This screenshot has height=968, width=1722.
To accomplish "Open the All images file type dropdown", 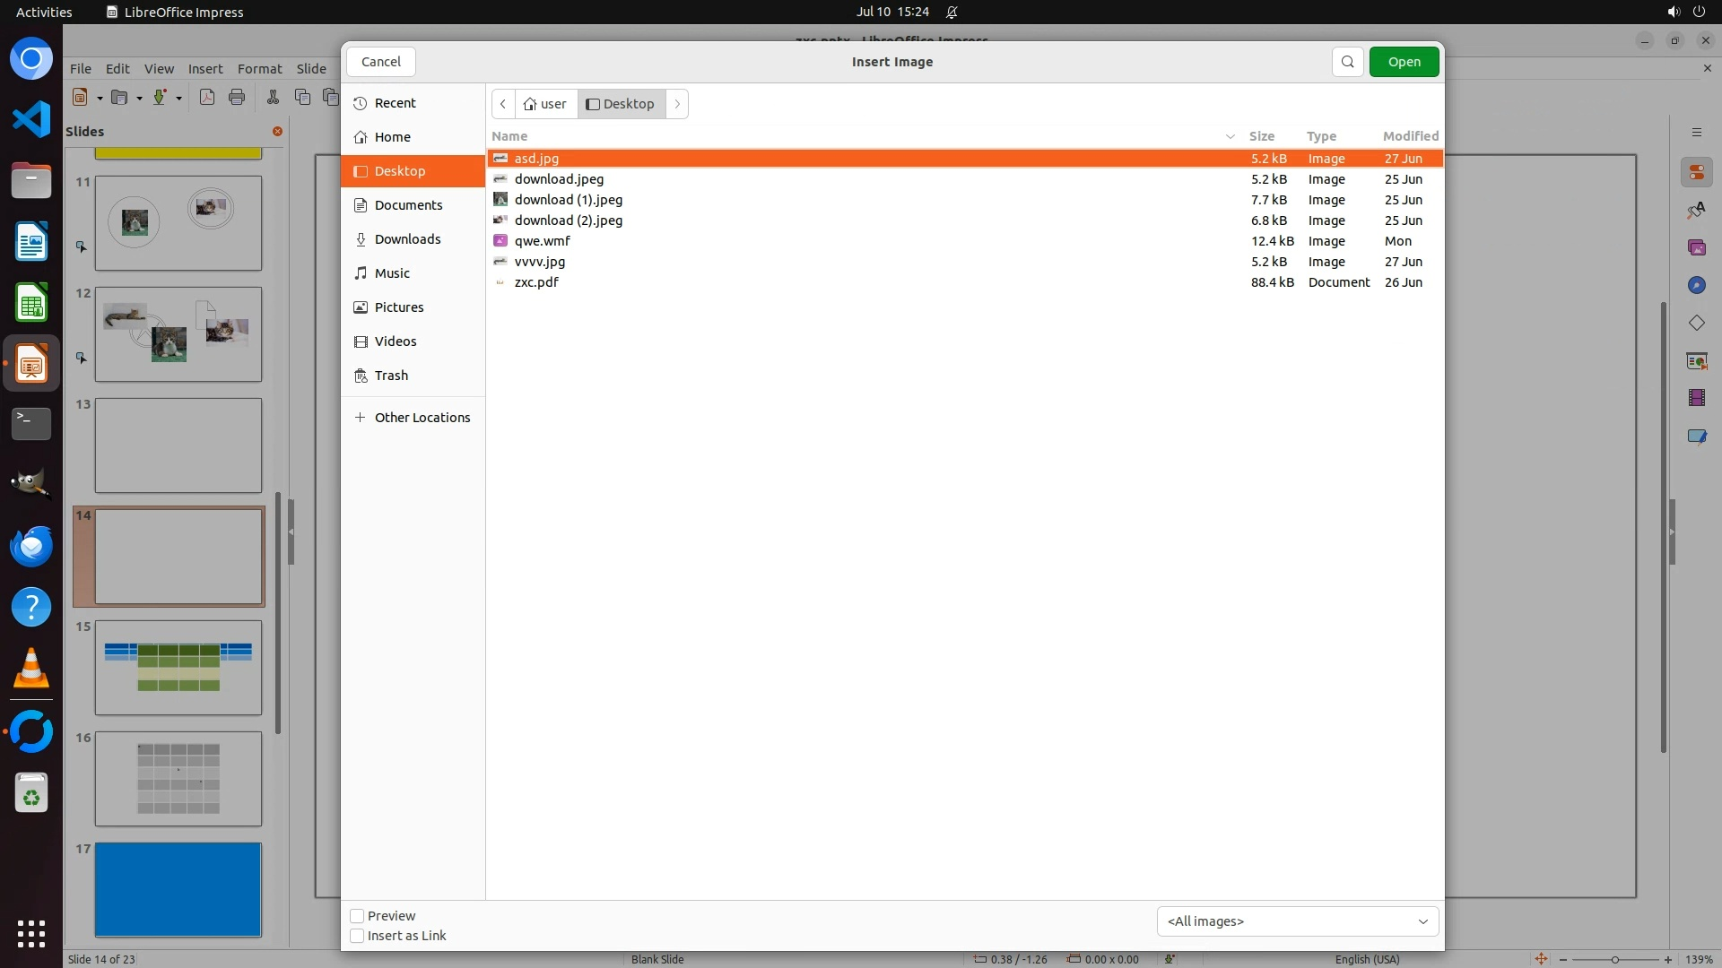I will point(1297,921).
